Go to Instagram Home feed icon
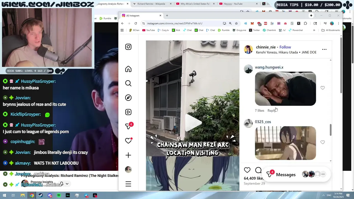354x199 pixels. pos(128,69)
